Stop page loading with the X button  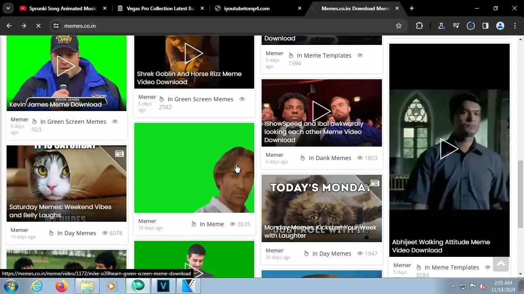pyautogui.click(x=38, y=26)
